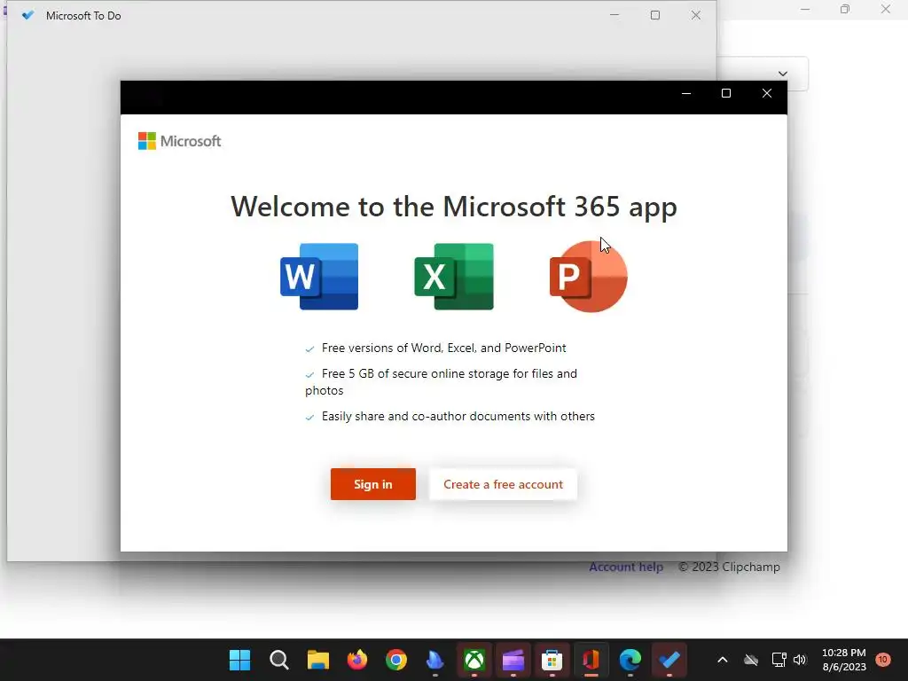Minimize the Microsoft 365 welcome window
This screenshot has height=681, width=908.
pyautogui.click(x=686, y=93)
